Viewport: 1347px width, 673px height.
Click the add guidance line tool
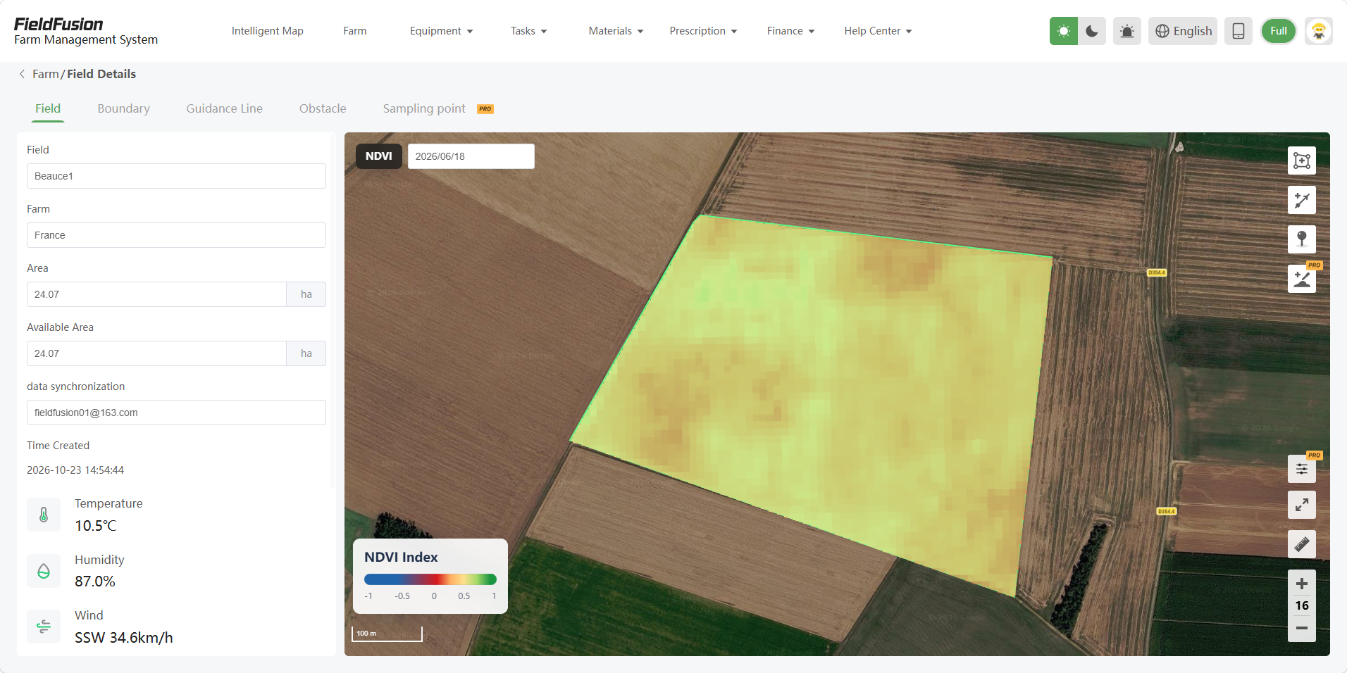click(1302, 200)
